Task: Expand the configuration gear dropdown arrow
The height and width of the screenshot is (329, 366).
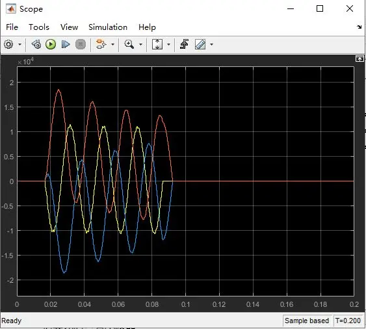Action: coord(20,44)
